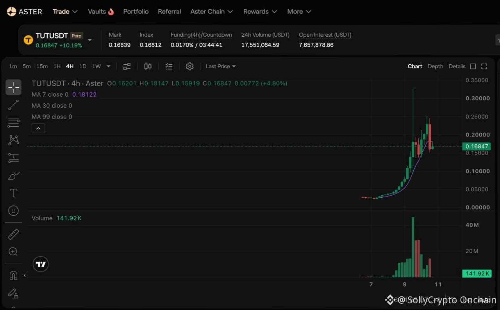Select the 4H timeframe
The width and height of the screenshot is (500, 310).
pos(70,66)
